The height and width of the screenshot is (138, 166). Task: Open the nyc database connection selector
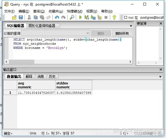(143, 18)
